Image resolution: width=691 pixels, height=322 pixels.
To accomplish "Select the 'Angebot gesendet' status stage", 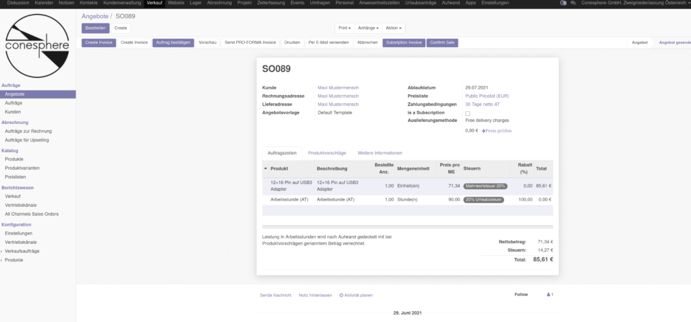I will pyautogui.click(x=674, y=42).
